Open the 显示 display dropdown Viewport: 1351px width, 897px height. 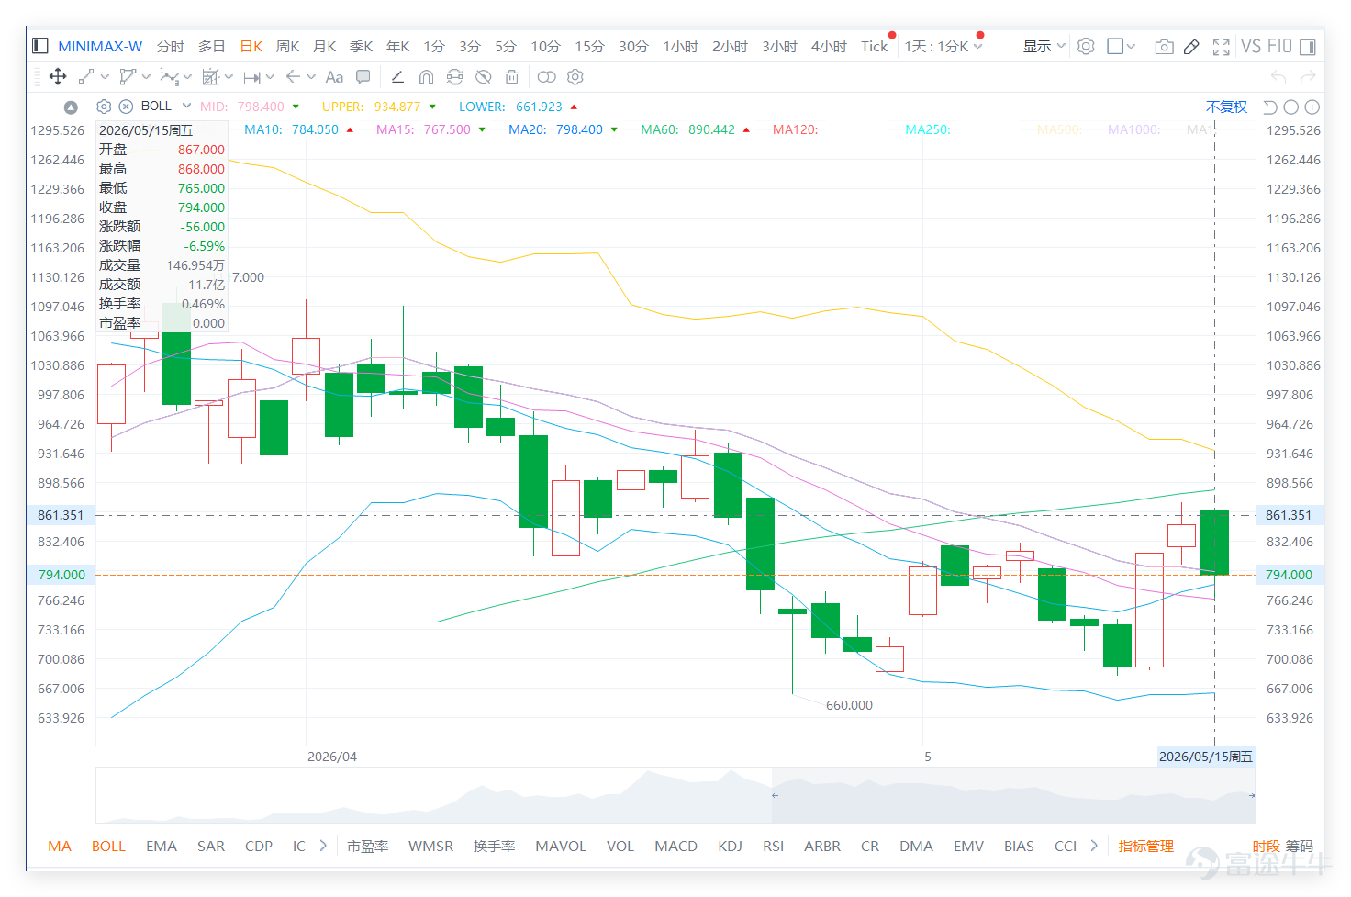[x=1044, y=46]
